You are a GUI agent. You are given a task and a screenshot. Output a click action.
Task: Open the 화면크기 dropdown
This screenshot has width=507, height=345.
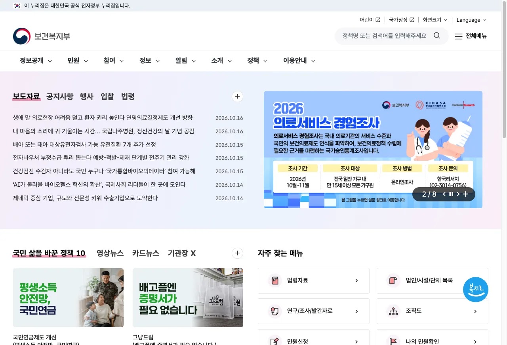click(x=435, y=20)
